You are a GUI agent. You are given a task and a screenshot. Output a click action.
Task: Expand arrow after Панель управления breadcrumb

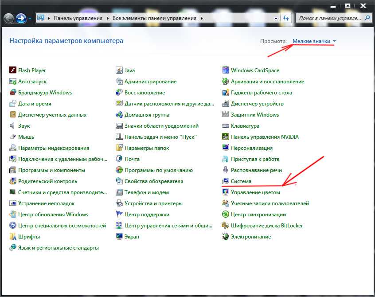(x=108, y=19)
